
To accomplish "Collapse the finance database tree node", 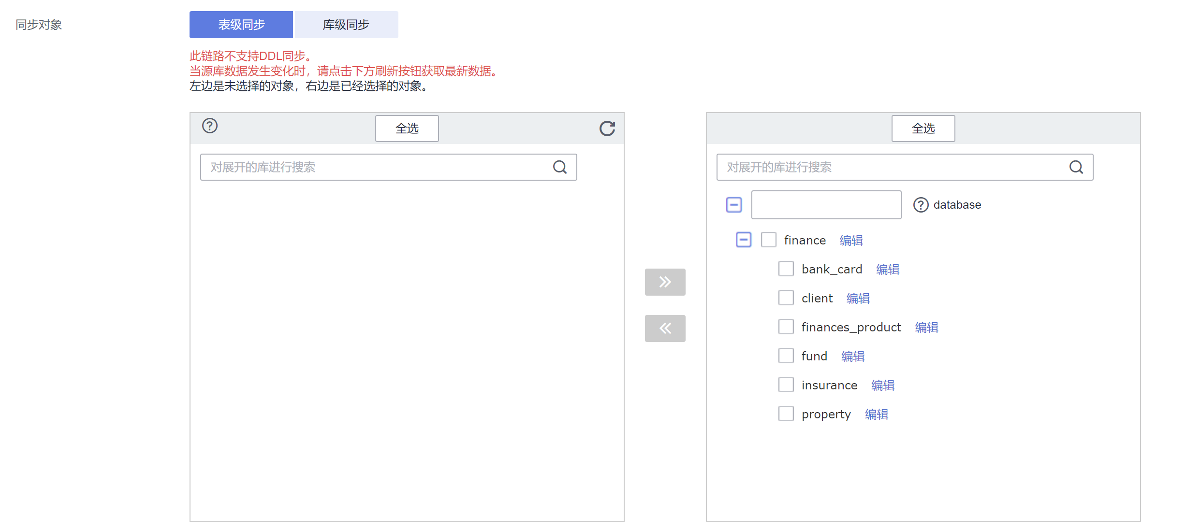I will (743, 240).
